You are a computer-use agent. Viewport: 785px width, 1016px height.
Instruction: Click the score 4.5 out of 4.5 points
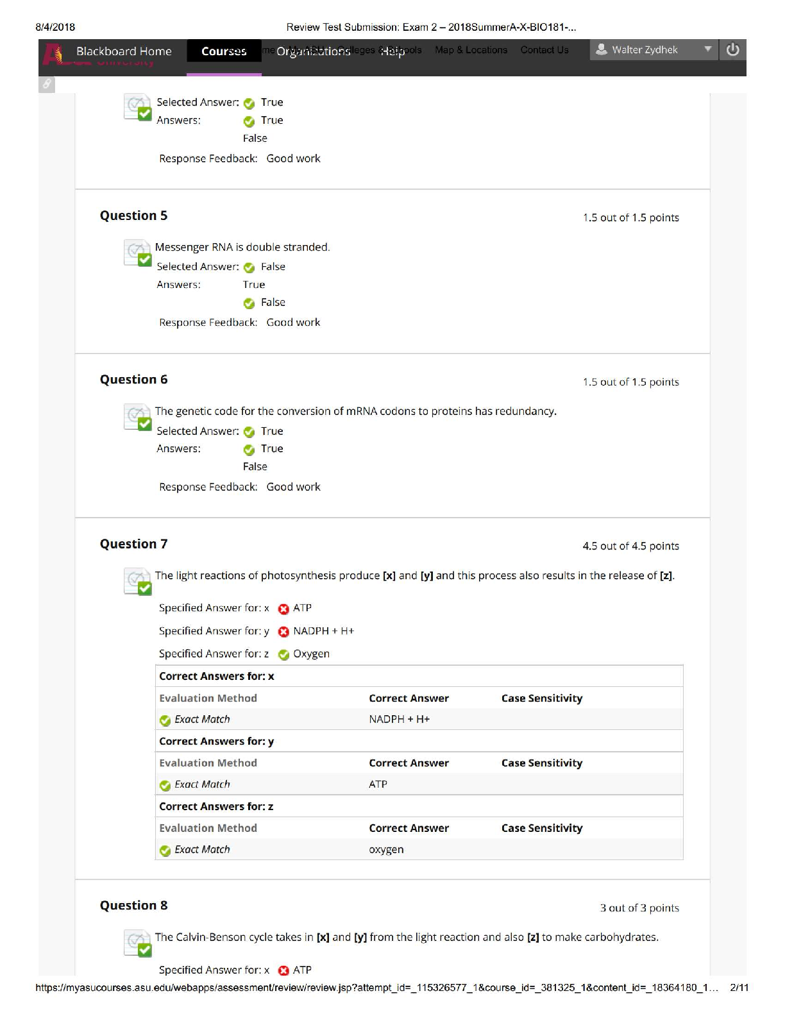tap(630, 546)
